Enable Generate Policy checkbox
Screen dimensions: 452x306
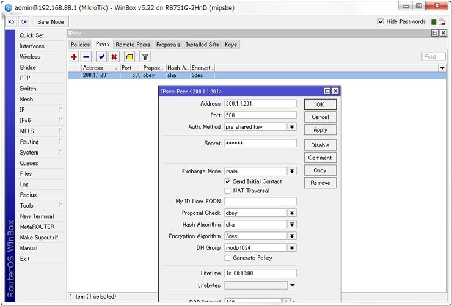[227, 258]
